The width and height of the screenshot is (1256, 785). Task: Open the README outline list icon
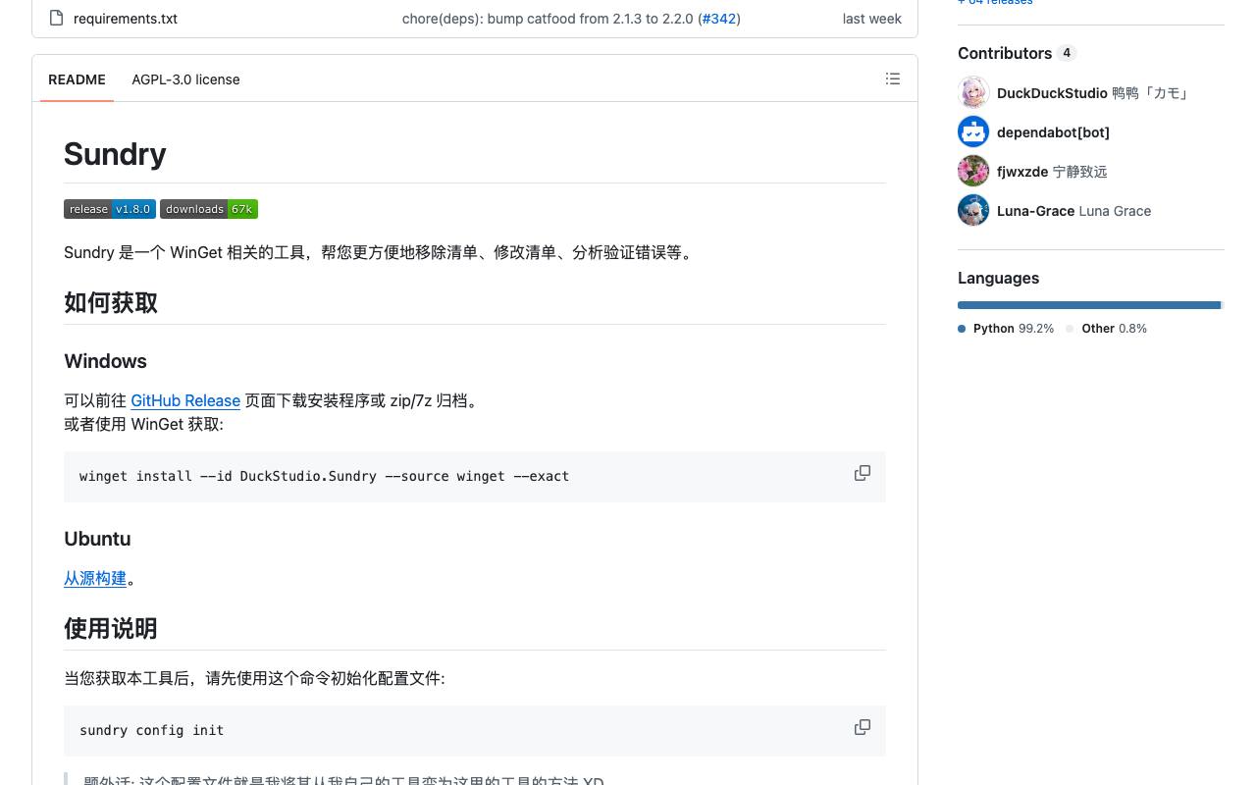click(893, 78)
